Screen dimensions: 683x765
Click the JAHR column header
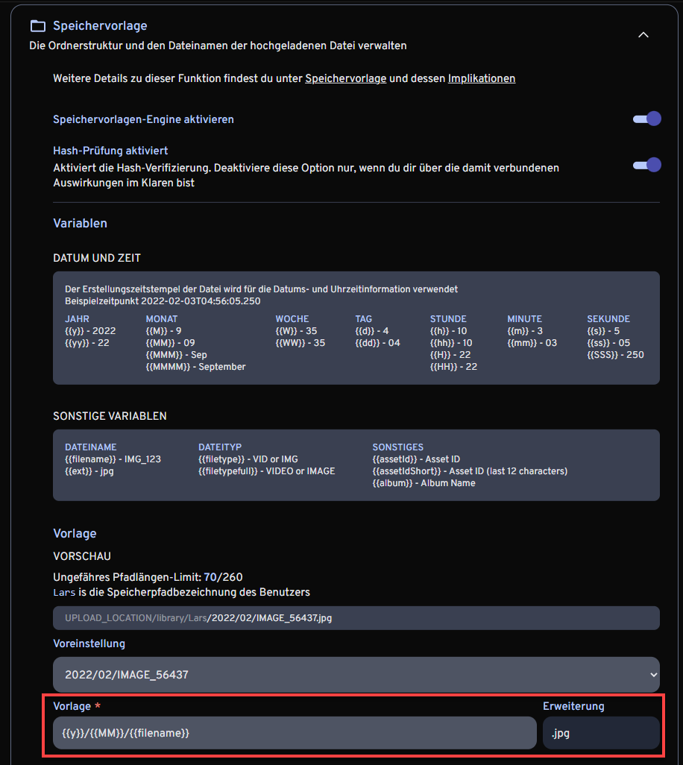(77, 319)
